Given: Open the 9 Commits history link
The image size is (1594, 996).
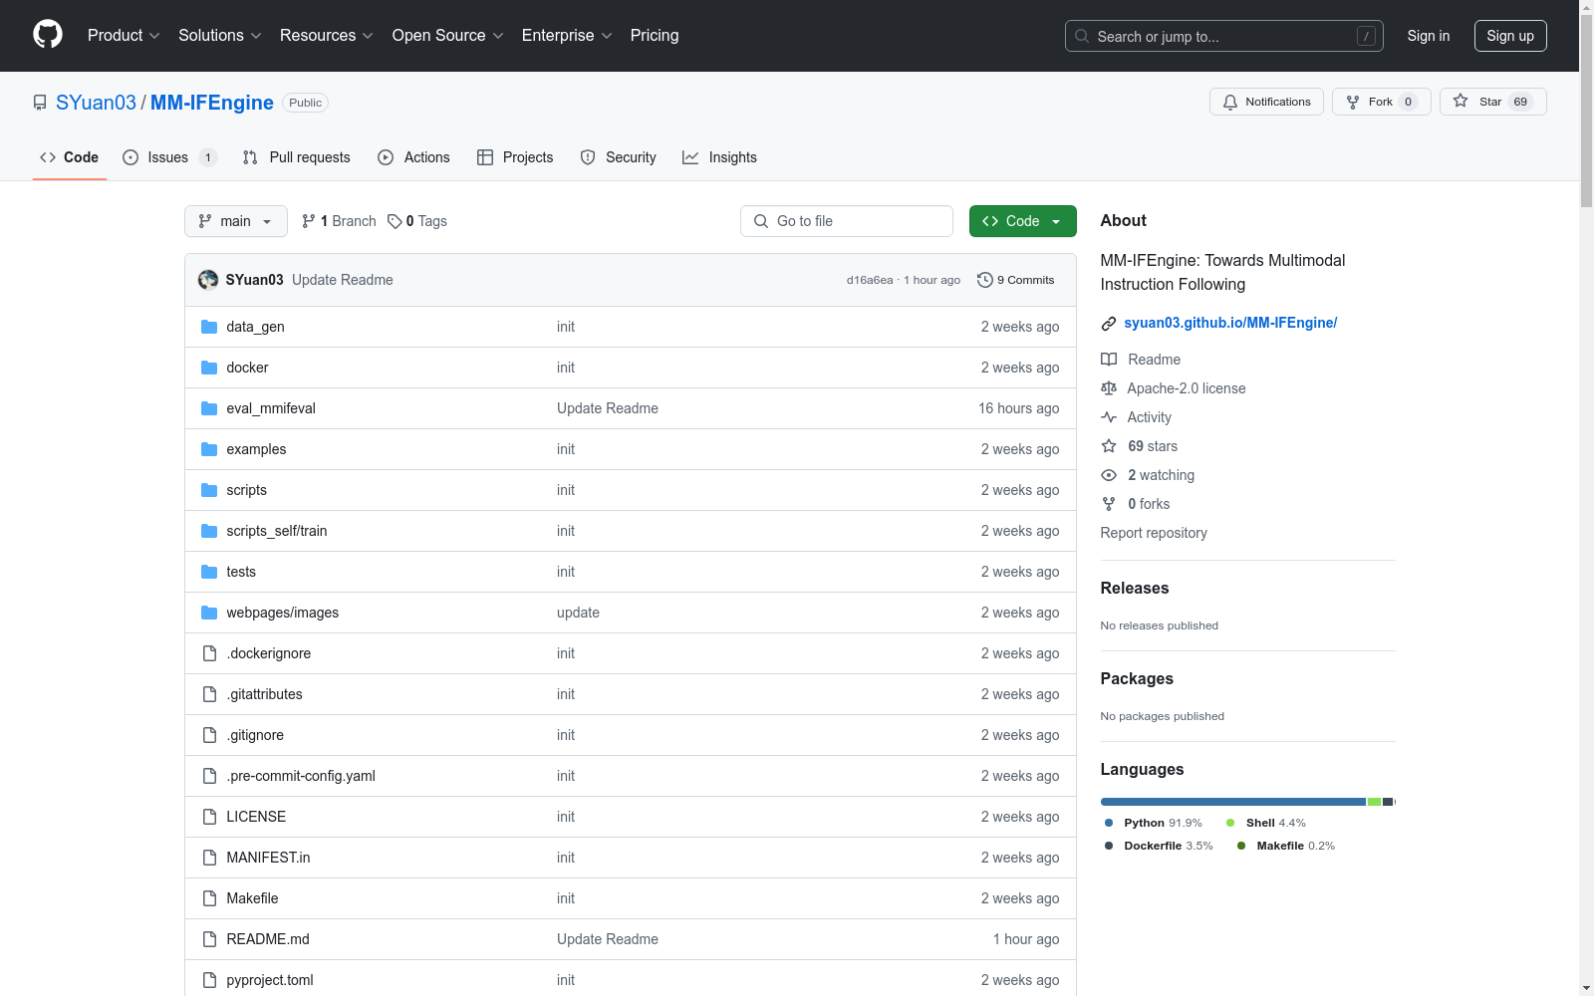Looking at the screenshot, I should click(1016, 280).
